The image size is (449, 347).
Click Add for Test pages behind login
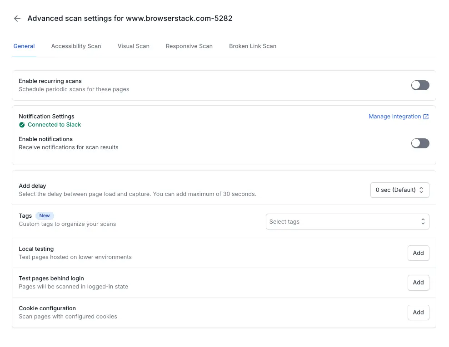[418, 283]
